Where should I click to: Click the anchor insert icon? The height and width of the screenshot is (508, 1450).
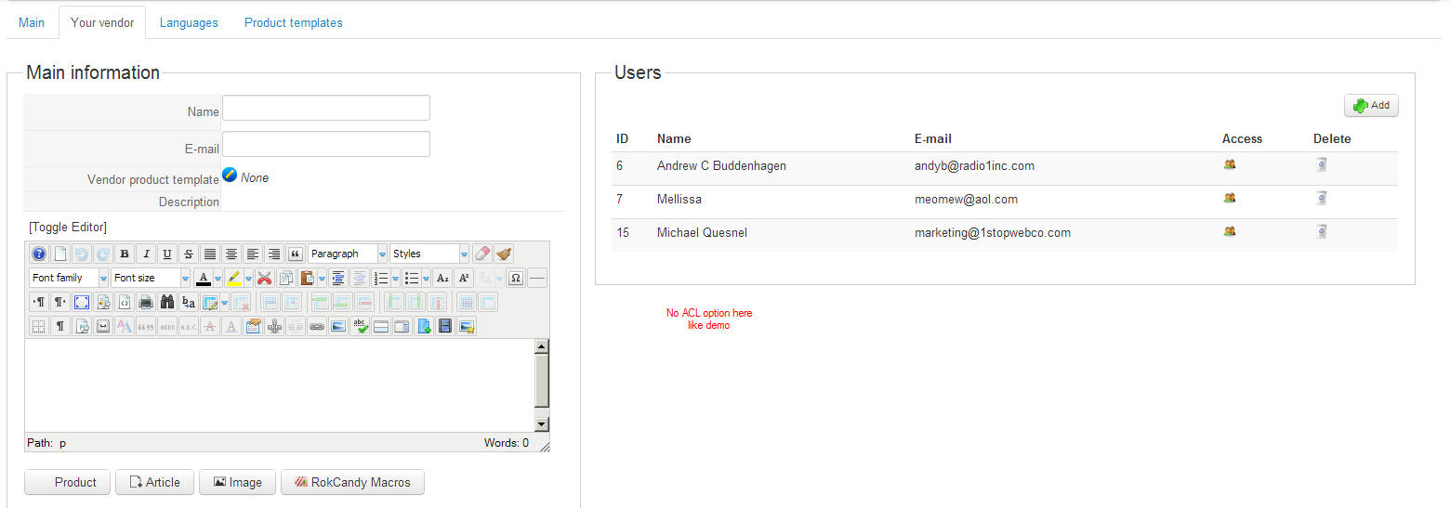274,326
